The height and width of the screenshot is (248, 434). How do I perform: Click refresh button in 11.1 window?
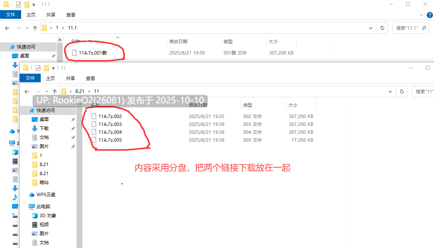(x=382, y=28)
